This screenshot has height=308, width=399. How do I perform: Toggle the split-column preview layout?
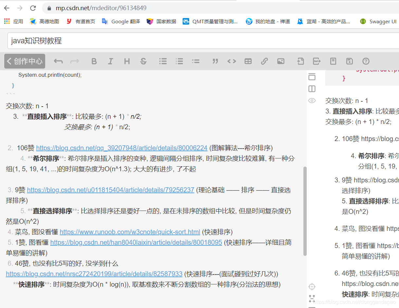tap(312, 89)
